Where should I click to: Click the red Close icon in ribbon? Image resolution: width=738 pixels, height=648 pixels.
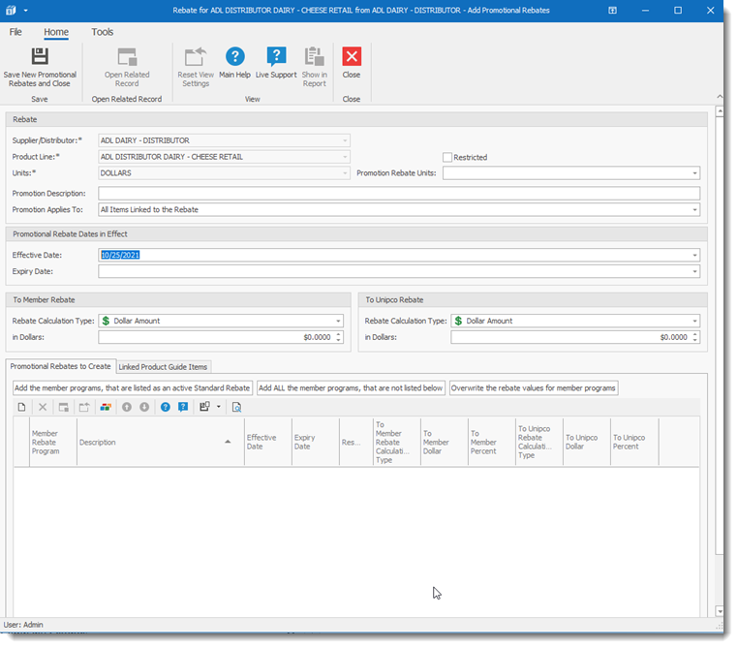click(352, 64)
